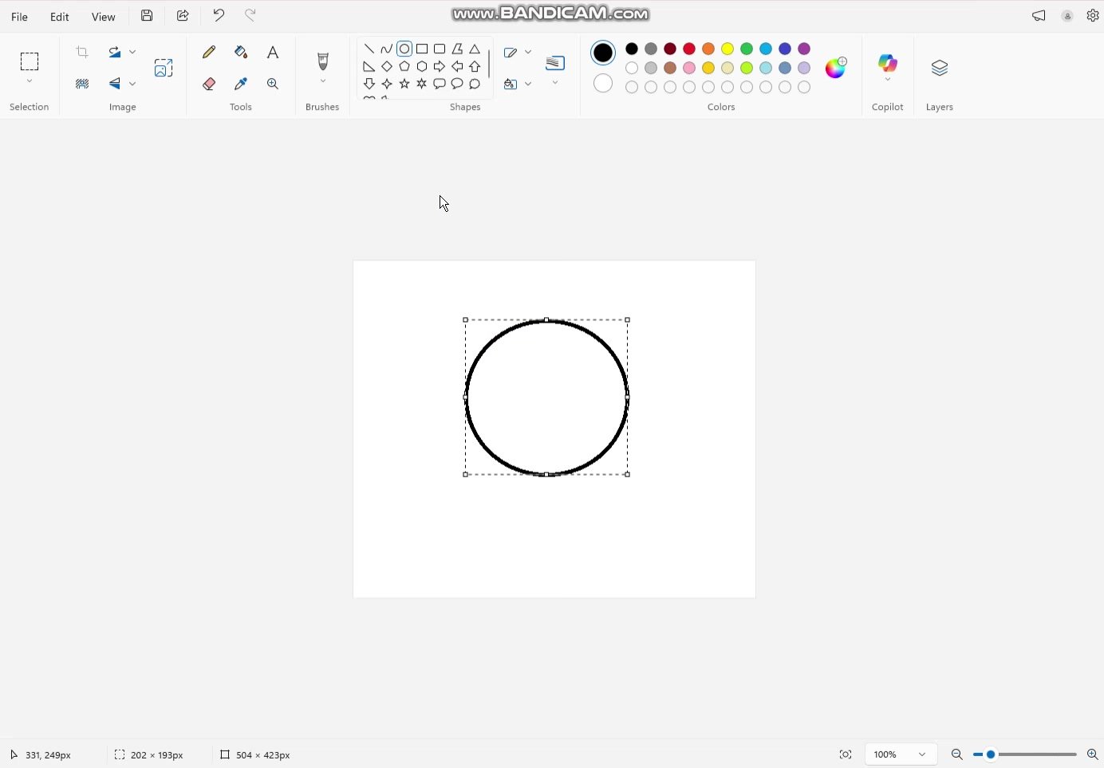Screen dimensions: 1104x768
Task: Select the Pencil tool
Action: pos(209,53)
